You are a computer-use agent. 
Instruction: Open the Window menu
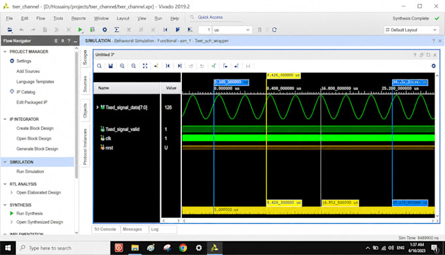(x=101, y=18)
